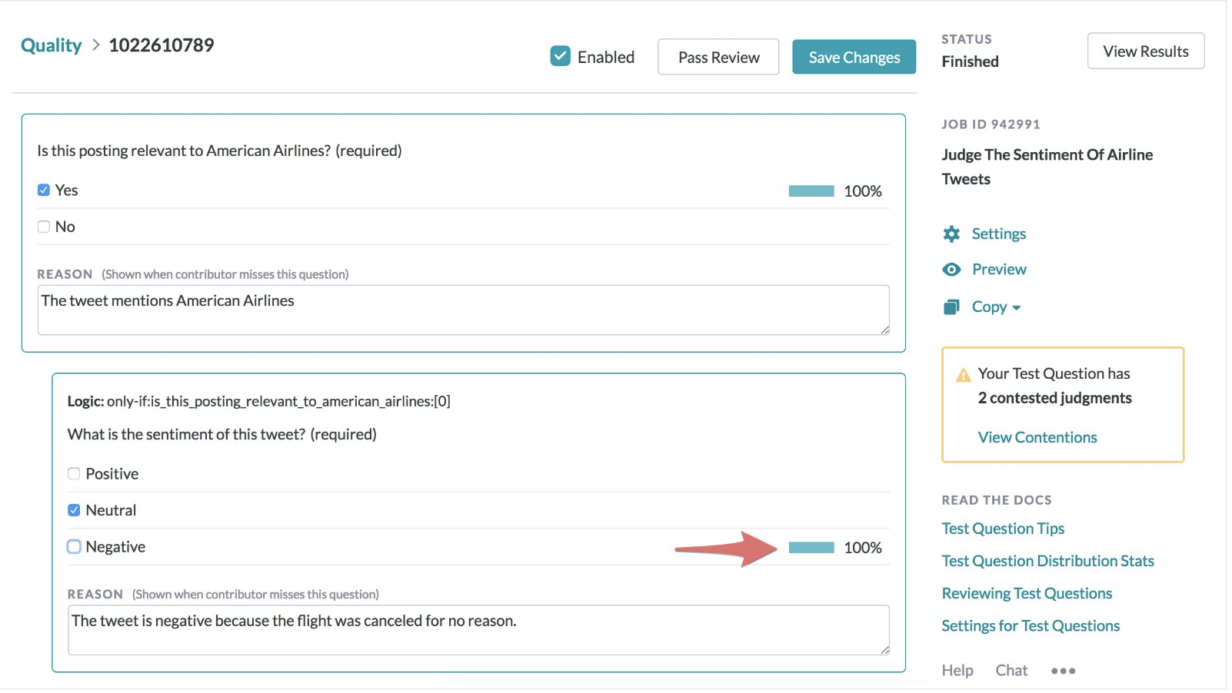The width and height of the screenshot is (1232, 693).
Task: Open the Chat menu item
Action: coord(1011,671)
